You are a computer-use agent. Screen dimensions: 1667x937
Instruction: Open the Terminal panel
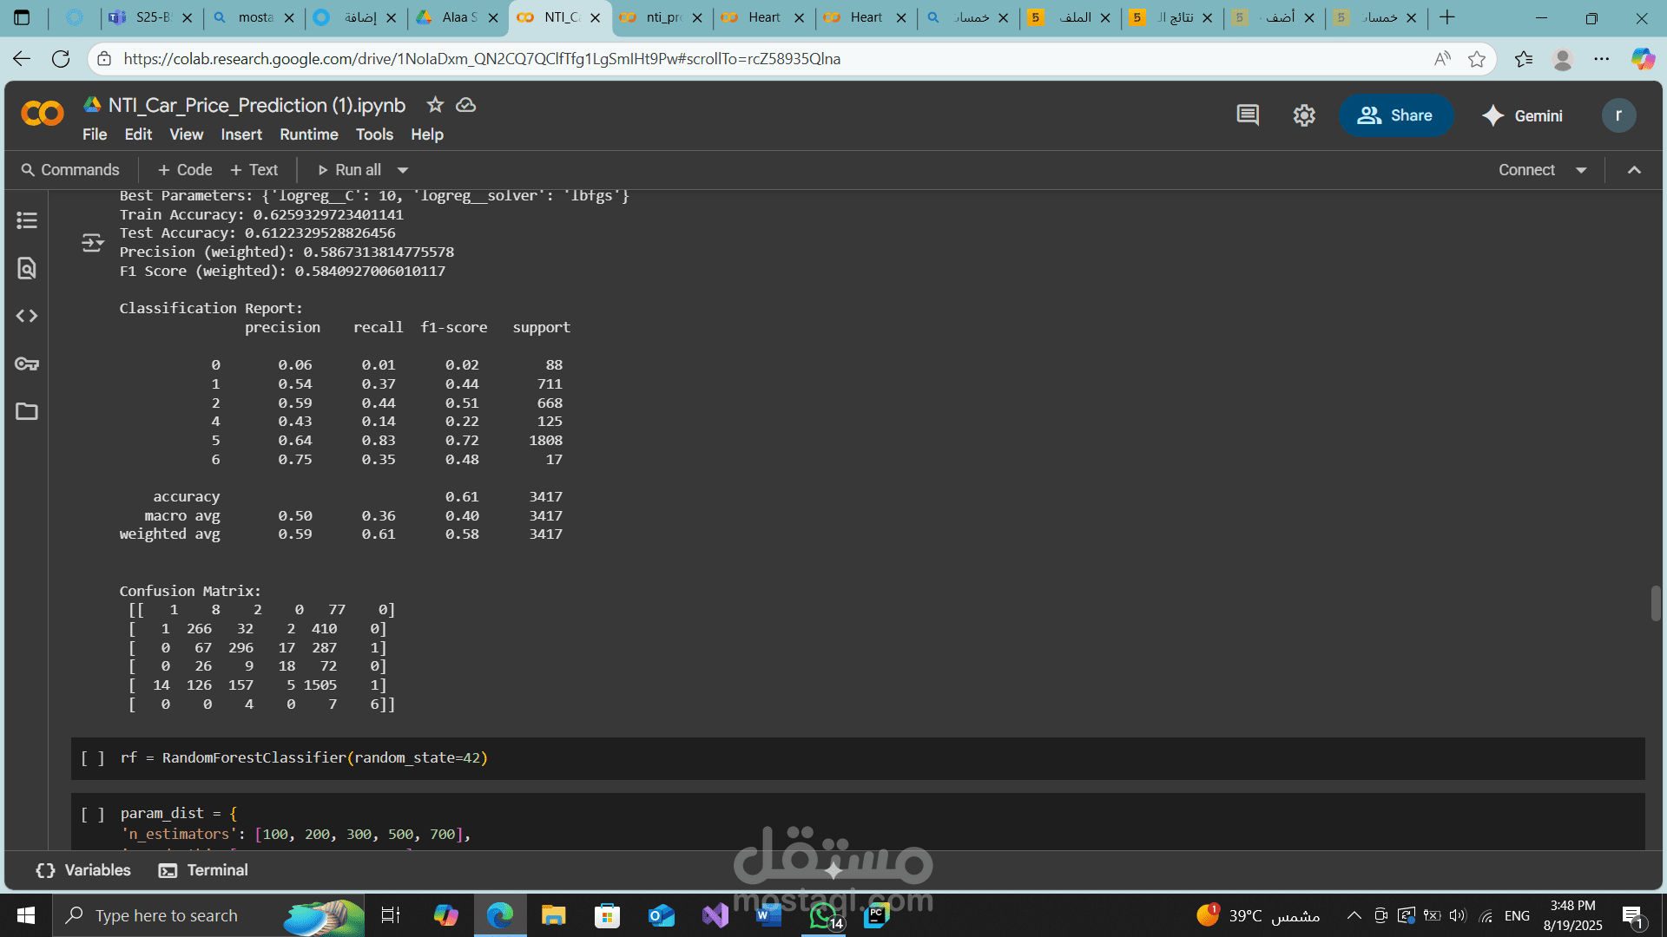[x=203, y=870]
